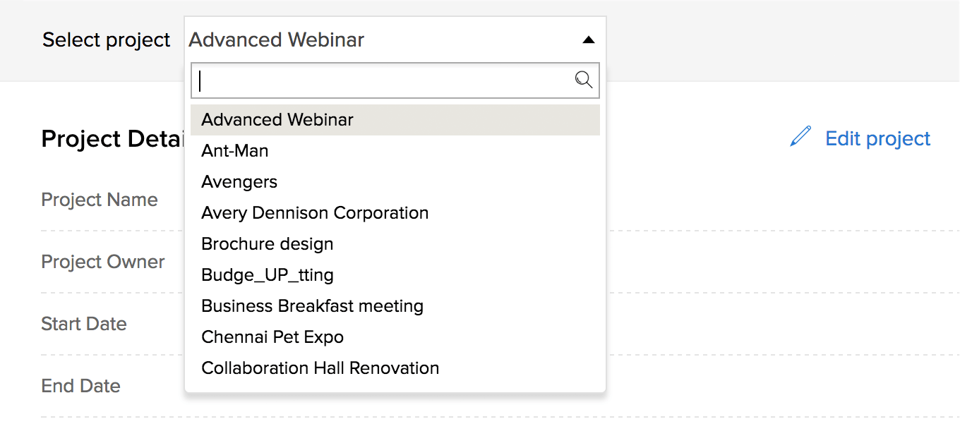Select 'Avery Dennison Corporation' project
This screenshot has height=448, width=960.
[315, 213]
